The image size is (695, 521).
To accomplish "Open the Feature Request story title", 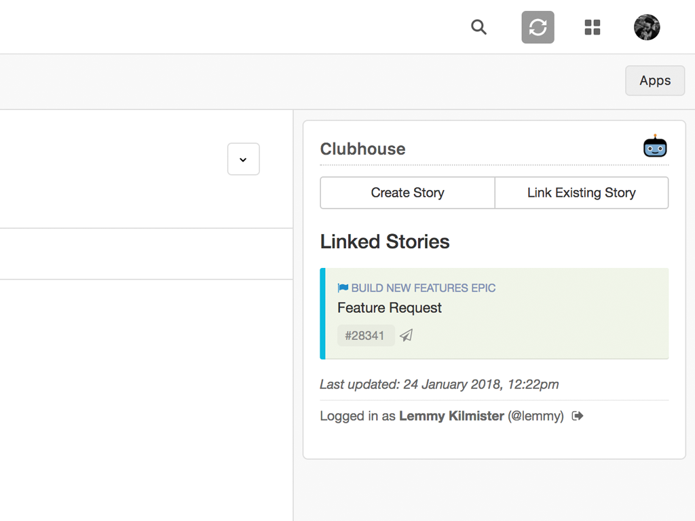I will click(x=390, y=308).
